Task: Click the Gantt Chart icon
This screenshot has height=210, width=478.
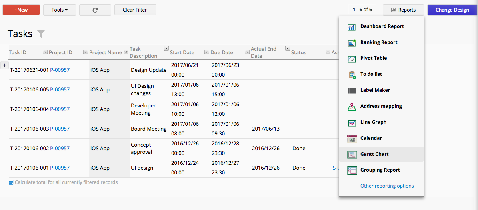Action: [352, 155]
